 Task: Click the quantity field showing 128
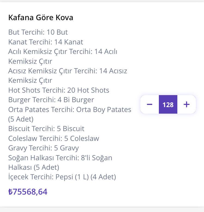click(x=168, y=104)
